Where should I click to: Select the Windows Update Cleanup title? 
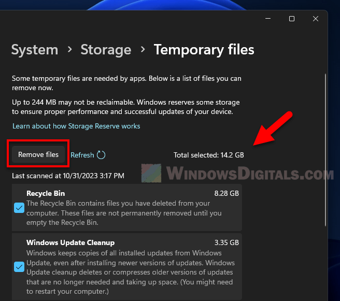pos(70,242)
